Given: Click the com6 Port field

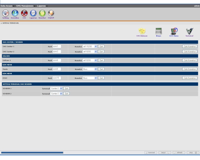Looking at the screenshot, I should [x=57, y=60].
